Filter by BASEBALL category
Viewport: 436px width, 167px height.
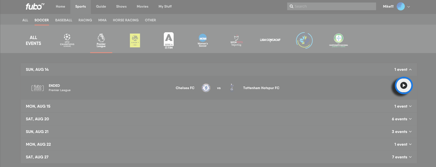click(x=64, y=20)
